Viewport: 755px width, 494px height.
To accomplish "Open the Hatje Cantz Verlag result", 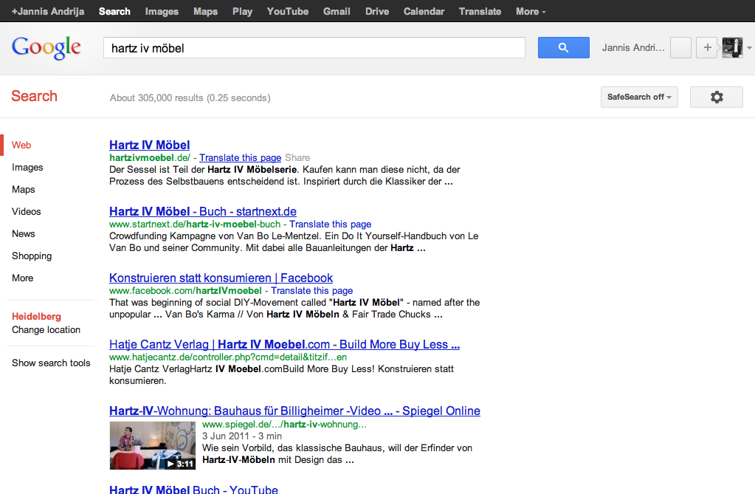I will pyautogui.click(x=285, y=345).
